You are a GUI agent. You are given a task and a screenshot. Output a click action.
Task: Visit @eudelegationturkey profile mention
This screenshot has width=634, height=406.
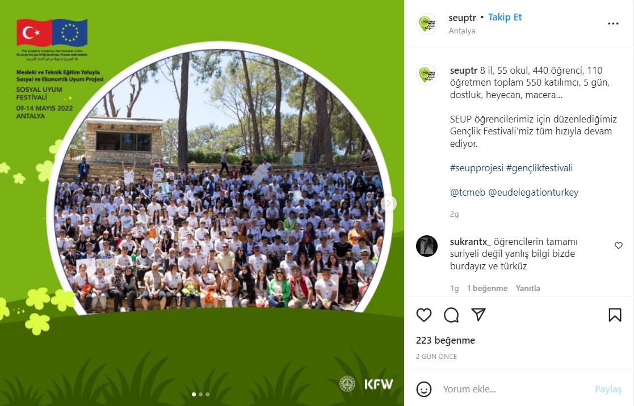534,192
